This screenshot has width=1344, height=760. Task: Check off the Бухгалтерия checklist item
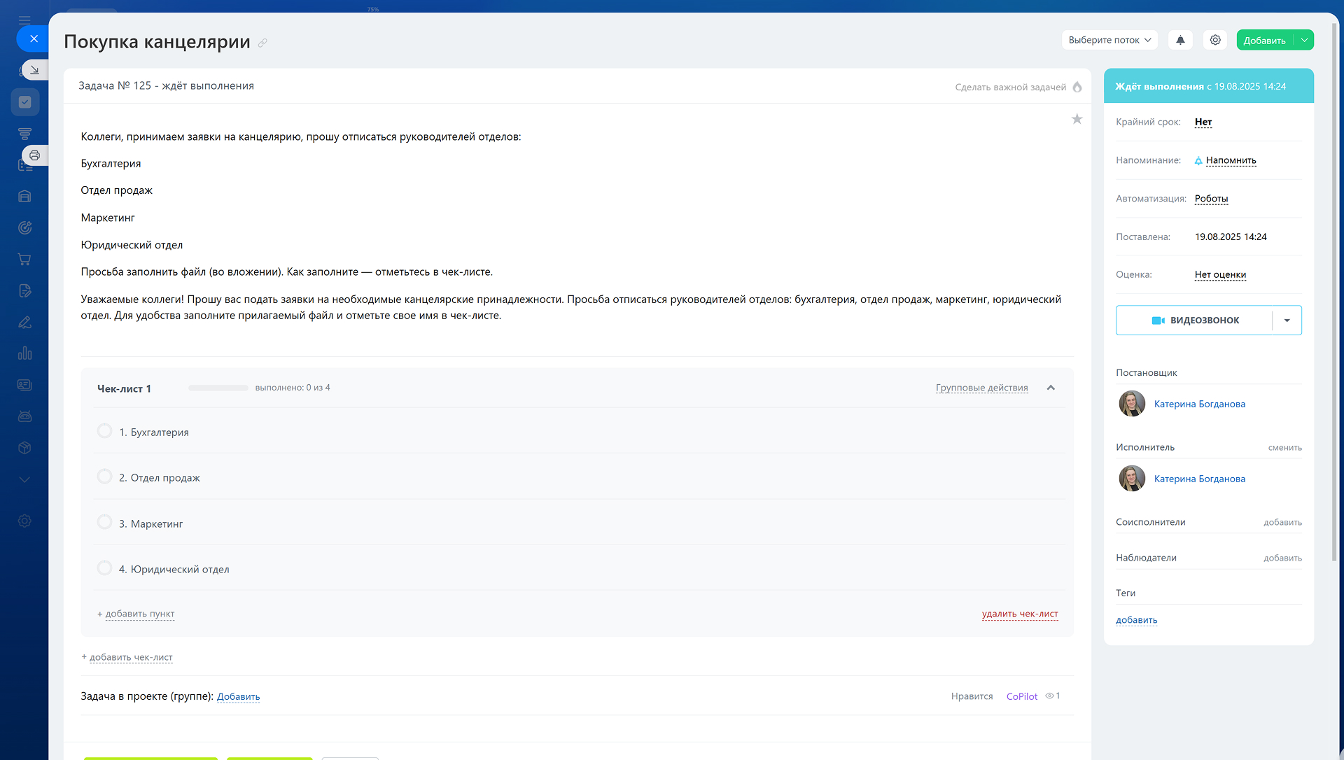[x=104, y=431]
